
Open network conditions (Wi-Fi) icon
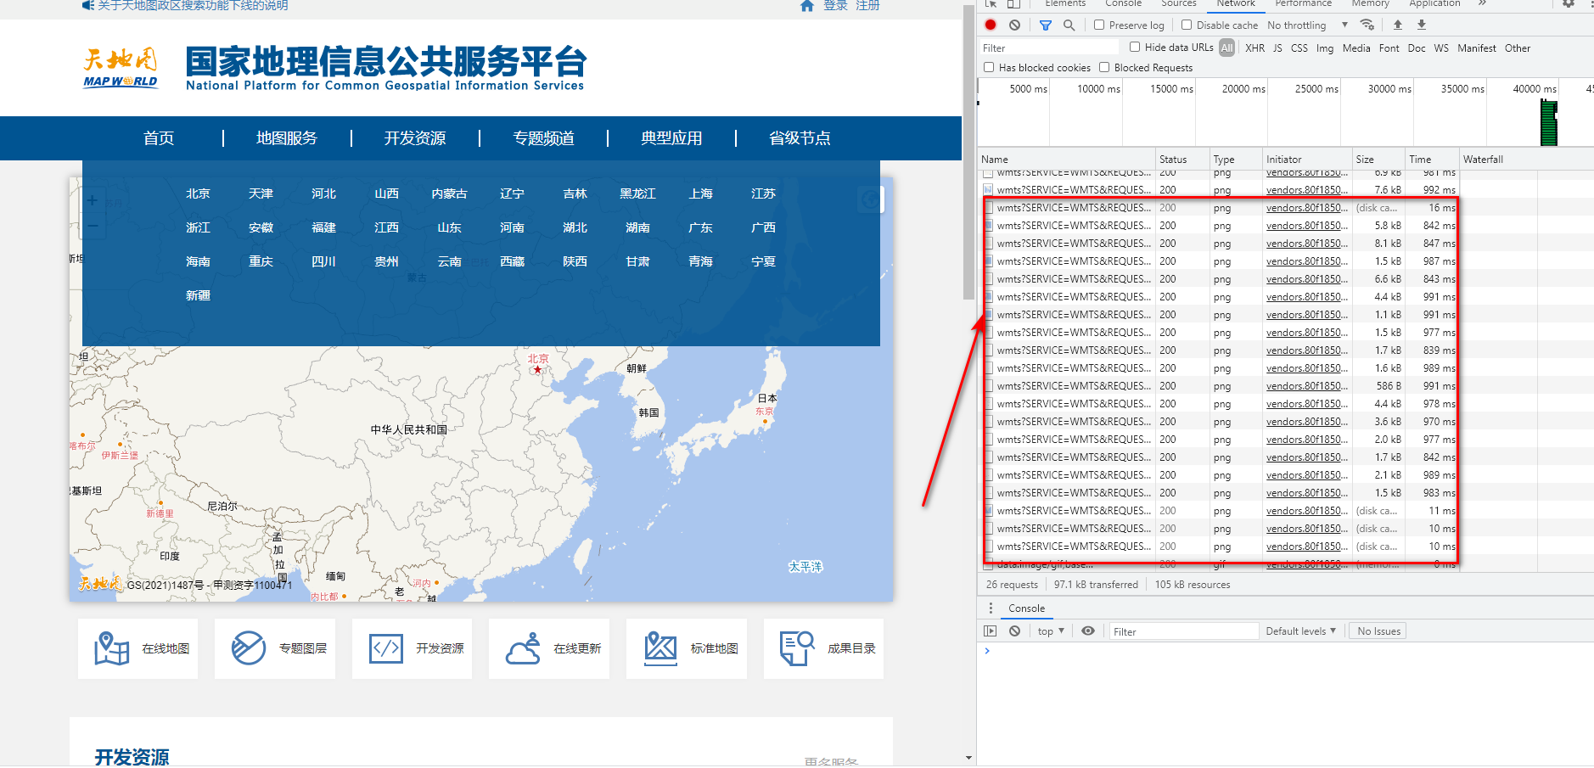[1367, 25]
